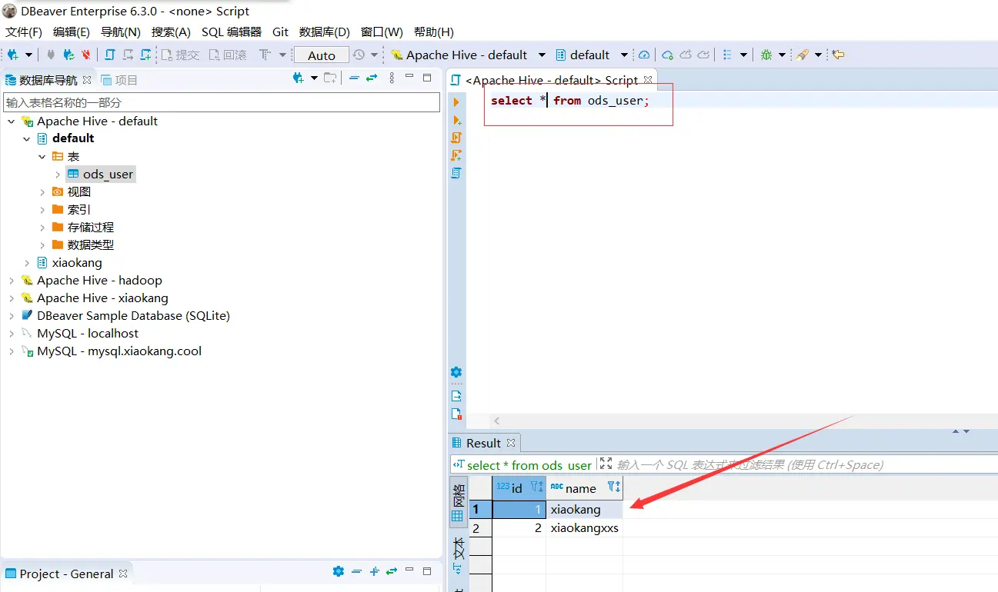Click the Reconnect icon in toolbar
This screenshot has width=998, height=592.
[x=68, y=55]
